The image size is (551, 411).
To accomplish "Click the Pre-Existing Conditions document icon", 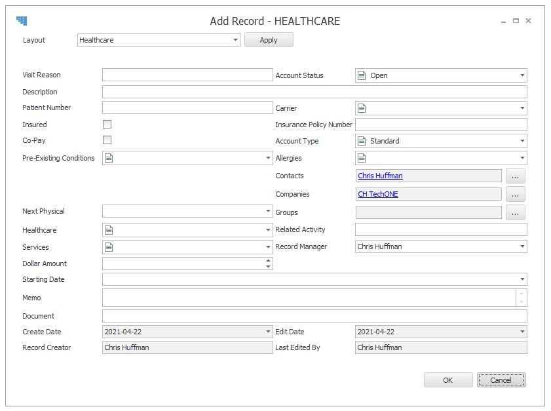I will 109,158.
